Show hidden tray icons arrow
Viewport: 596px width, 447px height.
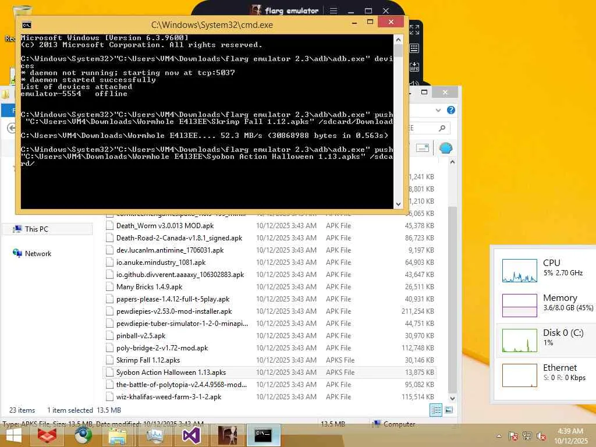499,436
